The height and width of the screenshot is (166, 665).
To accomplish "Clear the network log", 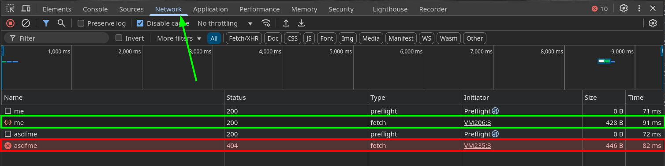I will click(x=26, y=23).
